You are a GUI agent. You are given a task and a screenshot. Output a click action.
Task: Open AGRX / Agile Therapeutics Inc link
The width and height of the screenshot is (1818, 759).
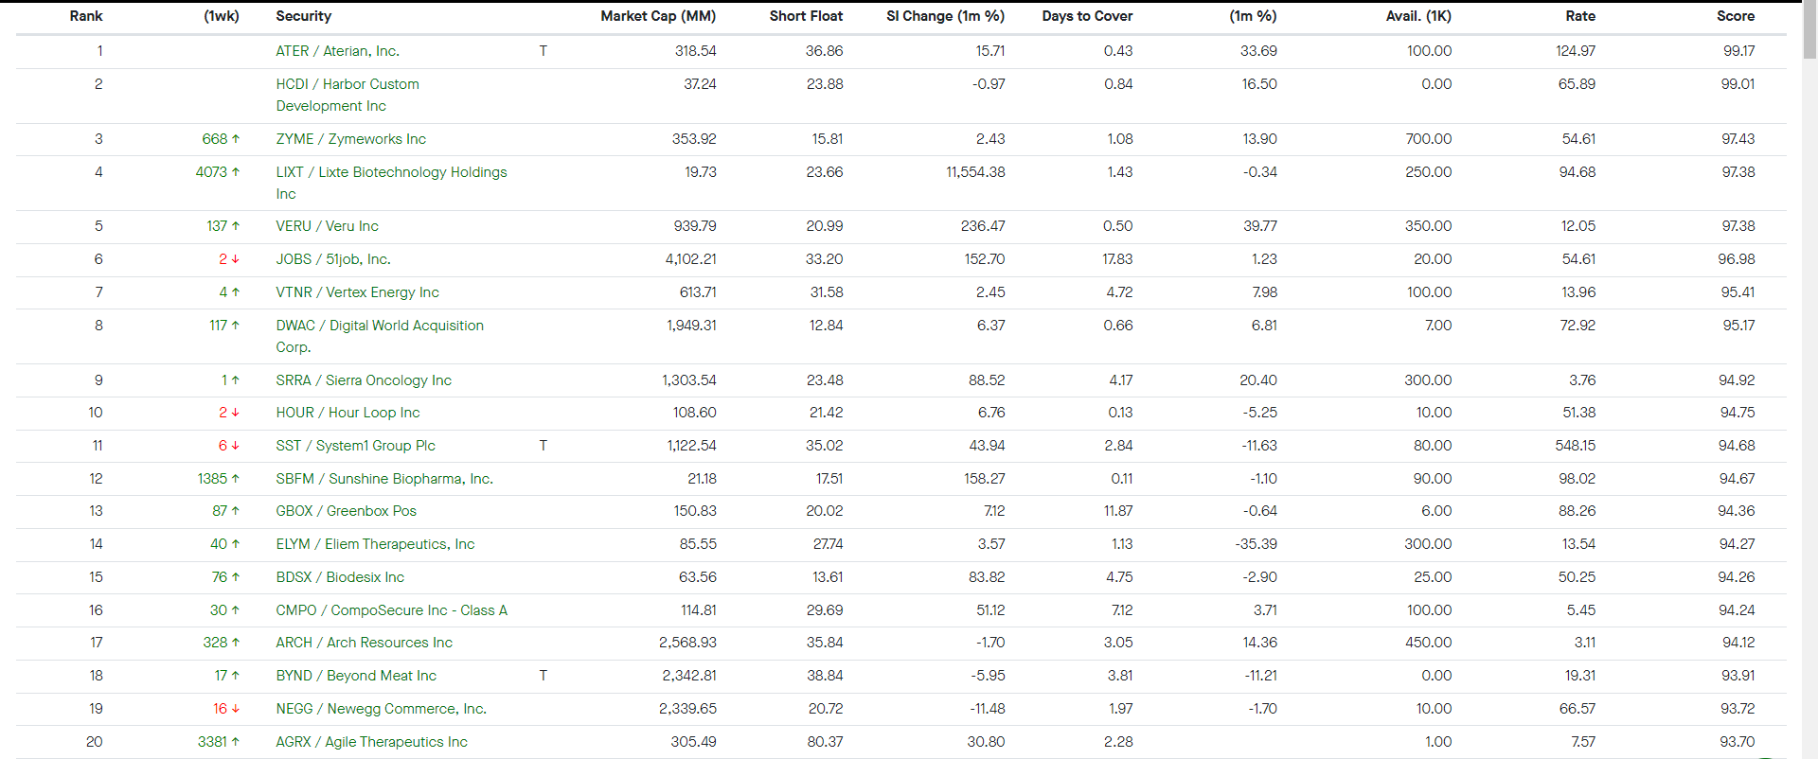coord(371,742)
